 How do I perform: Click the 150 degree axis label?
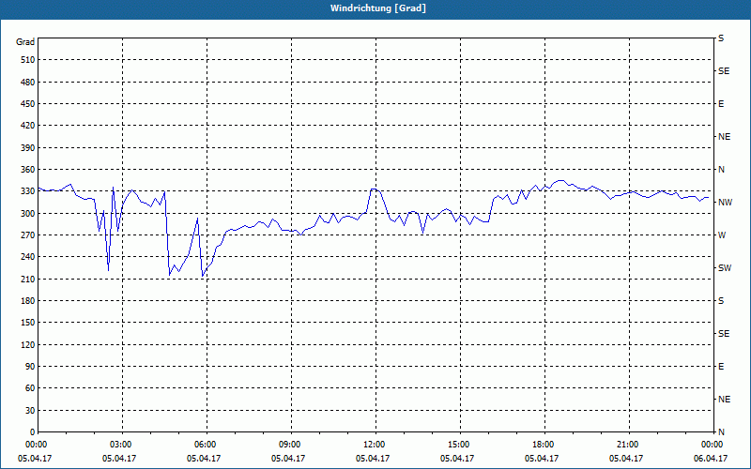click(x=28, y=323)
